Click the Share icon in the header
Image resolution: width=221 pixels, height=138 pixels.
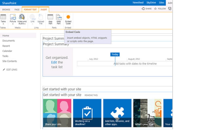[x=143, y=9]
